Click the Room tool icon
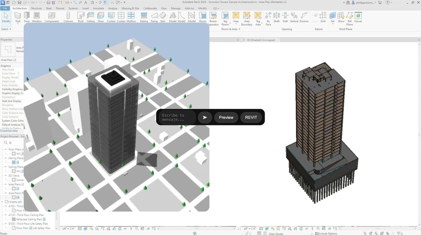421x235 pixels. (203, 15)
